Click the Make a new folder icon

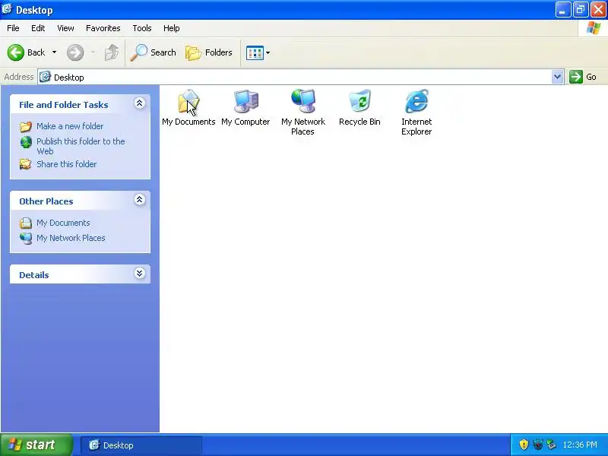tap(26, 126)
